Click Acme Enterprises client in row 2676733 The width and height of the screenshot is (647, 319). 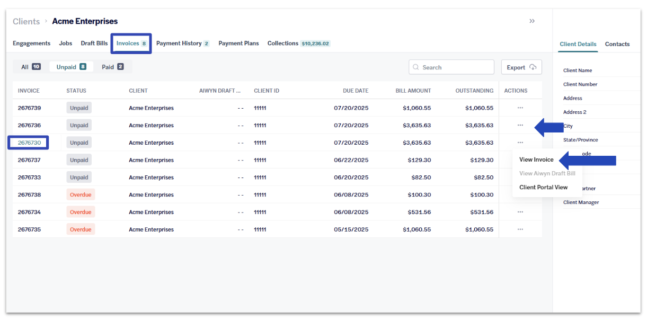151,178
